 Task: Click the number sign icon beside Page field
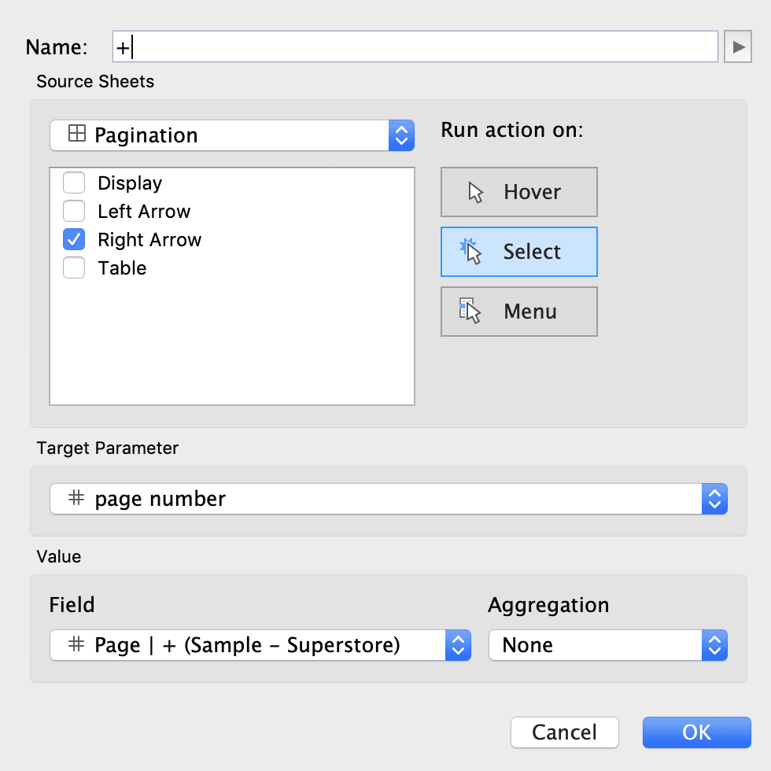75,644
